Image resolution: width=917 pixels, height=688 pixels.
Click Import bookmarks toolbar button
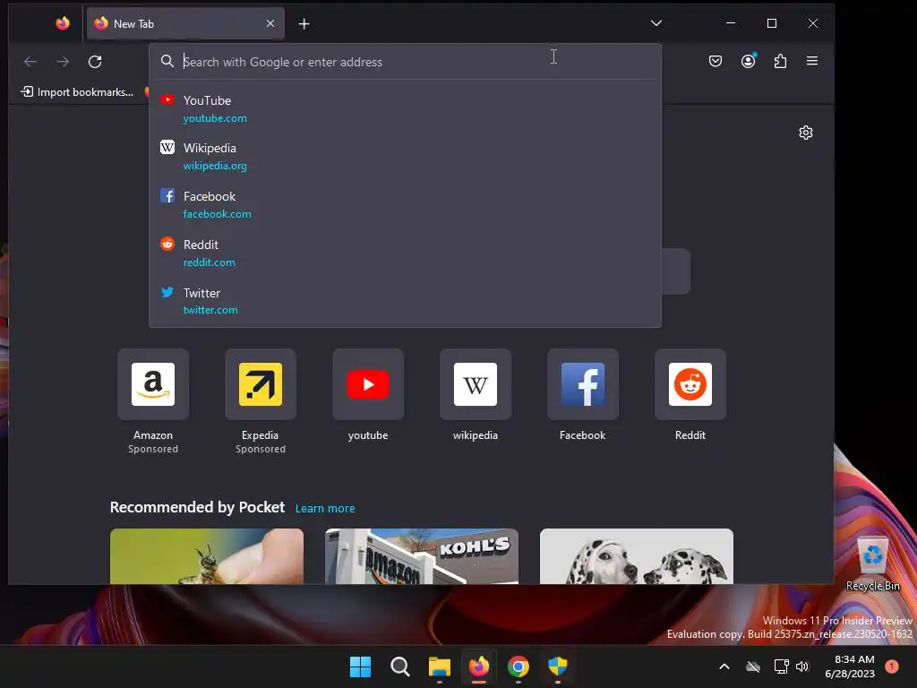tap(77, 92)
